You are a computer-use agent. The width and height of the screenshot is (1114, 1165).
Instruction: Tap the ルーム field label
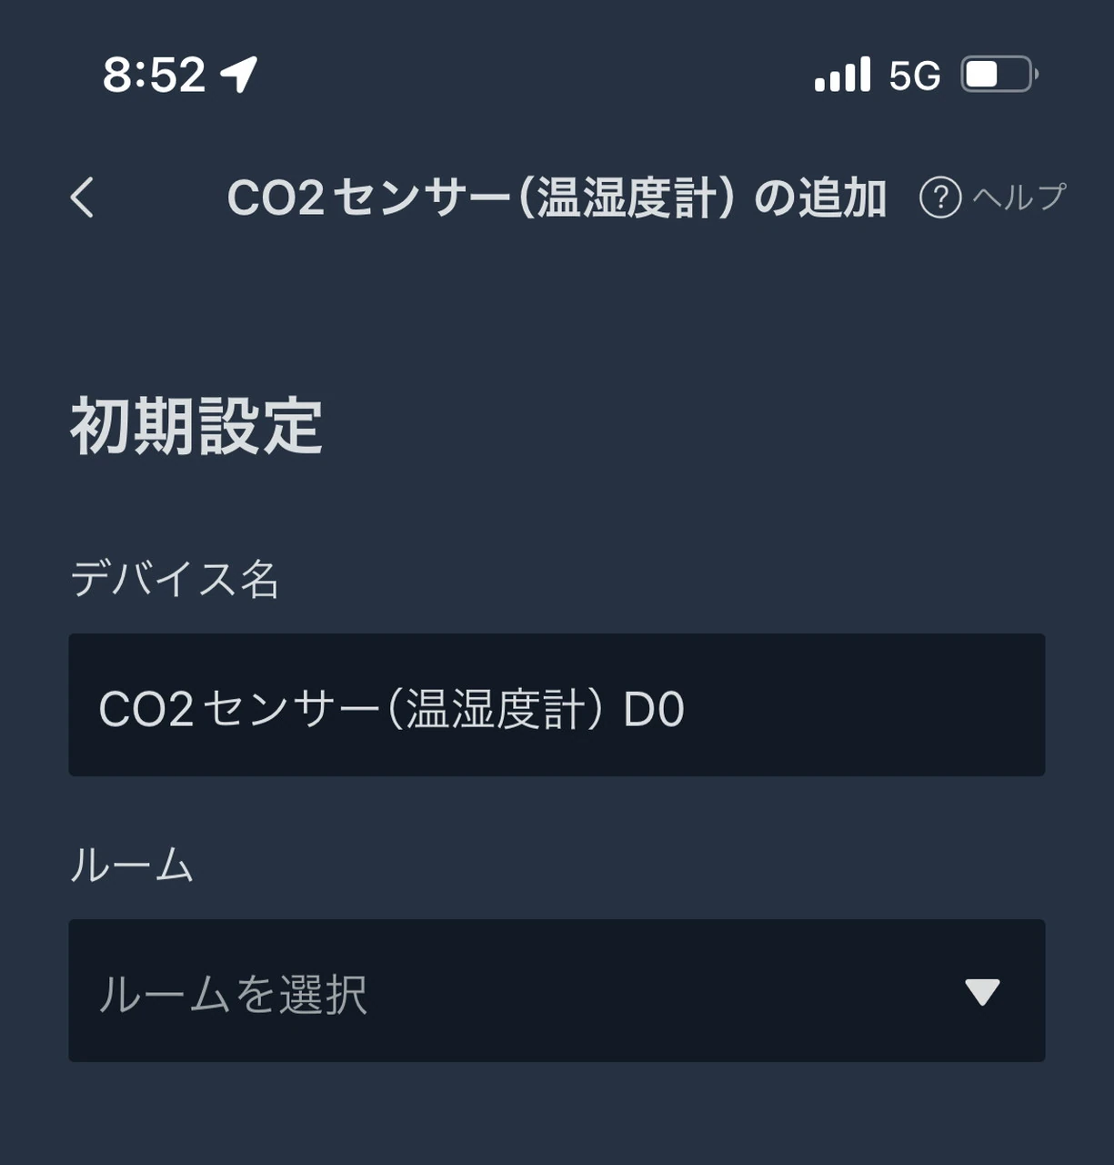point(133,865)
